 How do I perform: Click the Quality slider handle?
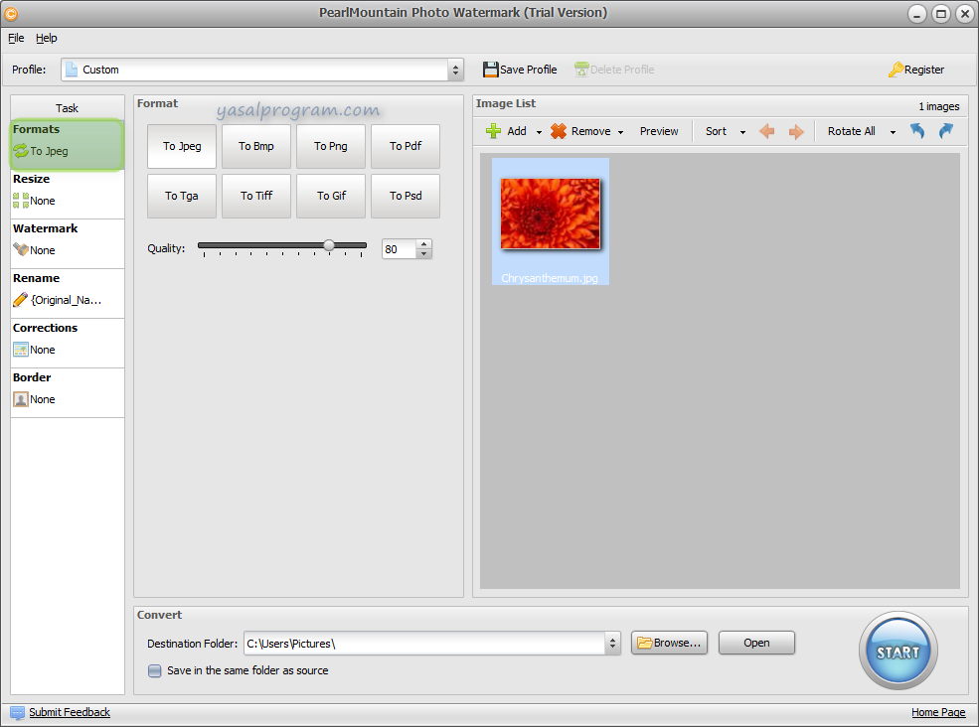pos(329,245)
